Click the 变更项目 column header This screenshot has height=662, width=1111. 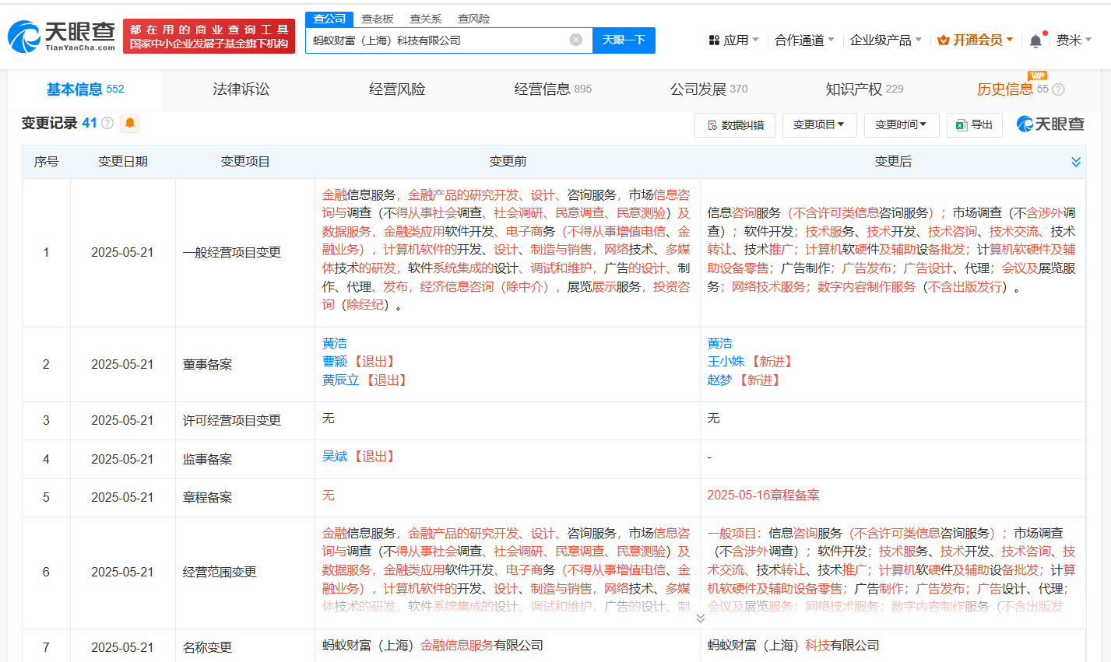(x=245, y=162)
